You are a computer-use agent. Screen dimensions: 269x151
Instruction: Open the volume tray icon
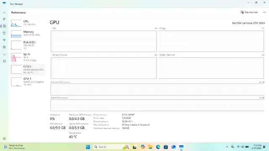[x=243, y=147]
